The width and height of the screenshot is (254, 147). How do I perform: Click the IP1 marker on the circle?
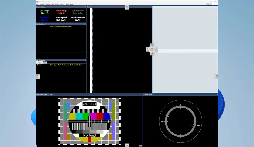199,125
